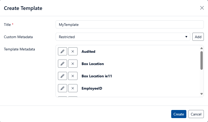Remove Box Location from template metadata
The width and height of the screenshot is (208, 122).
tap(73, 64)
